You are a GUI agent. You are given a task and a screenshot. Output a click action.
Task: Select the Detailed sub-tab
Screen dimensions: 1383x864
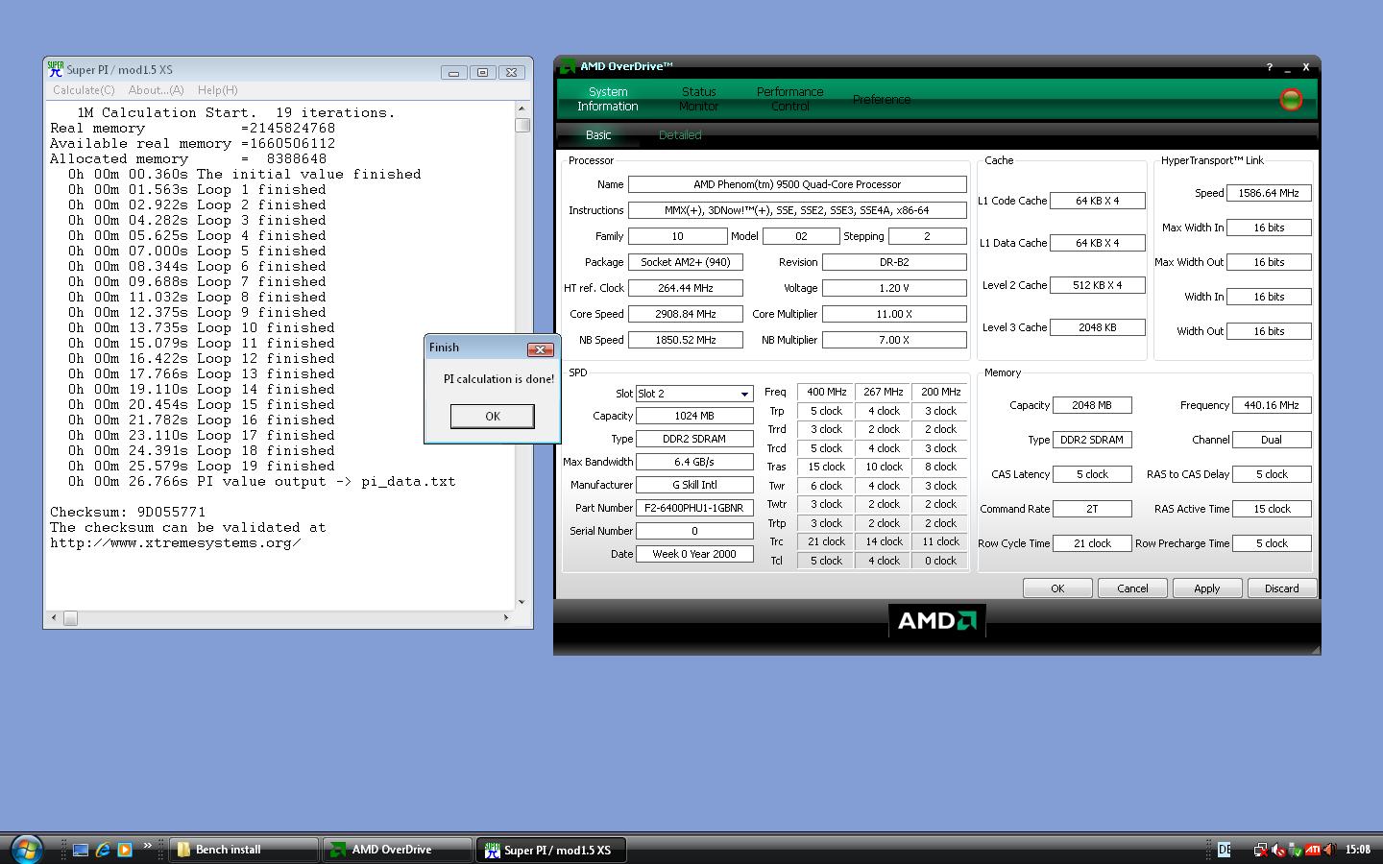[x=680, y=135]
